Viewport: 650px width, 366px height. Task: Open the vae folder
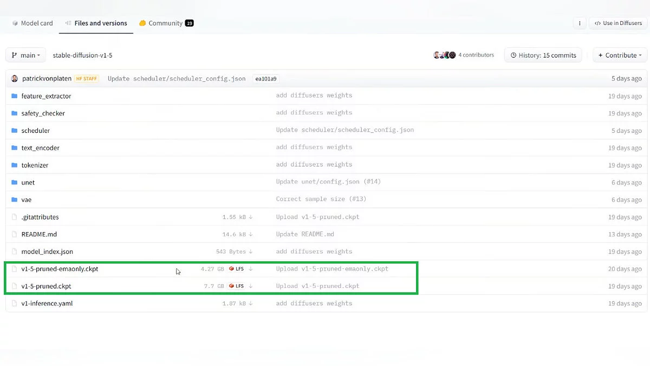click(x=27, y=200)
